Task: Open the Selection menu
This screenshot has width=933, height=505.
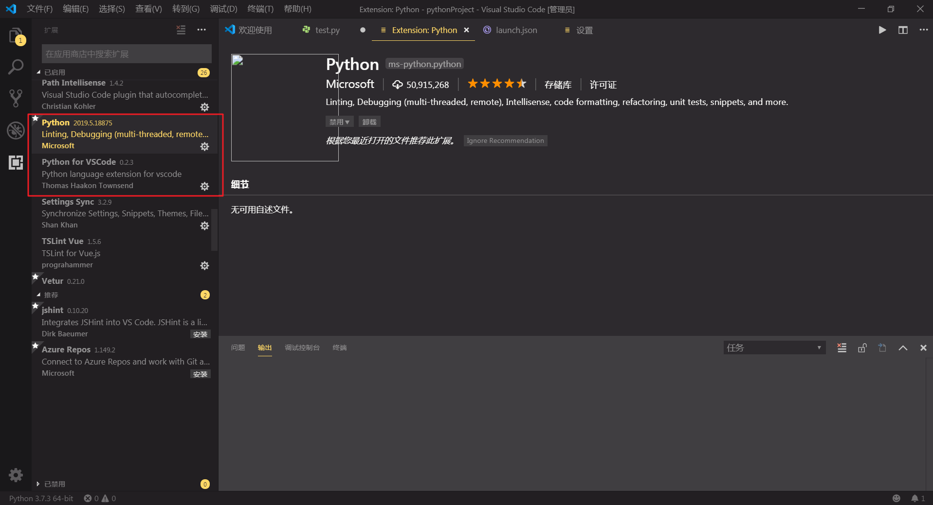Action: pyautogui.click(x=111, y=9)
